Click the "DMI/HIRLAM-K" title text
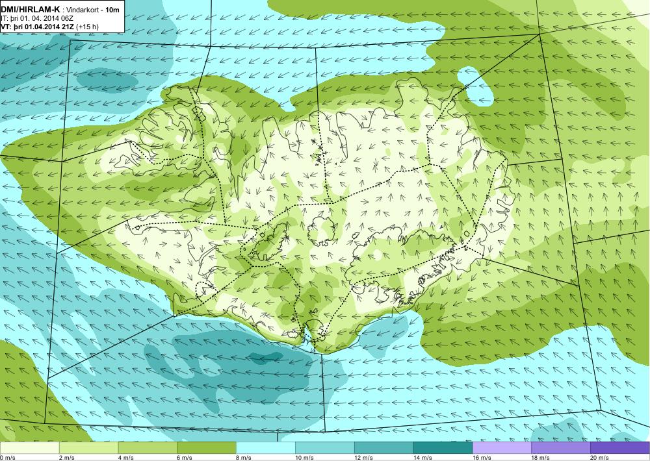This screenshot has width=650, height=461. tap(31, 9)
